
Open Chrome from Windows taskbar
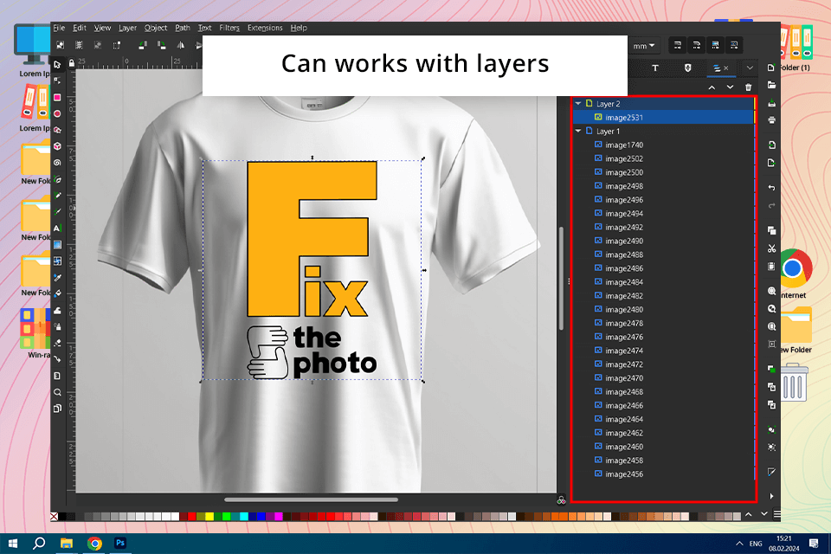[x=94, y=544]
